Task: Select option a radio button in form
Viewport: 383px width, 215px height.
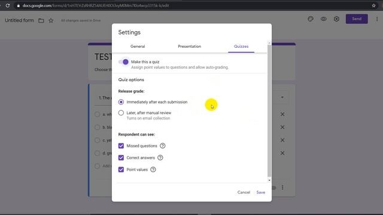Action: (x=97, y=114)
